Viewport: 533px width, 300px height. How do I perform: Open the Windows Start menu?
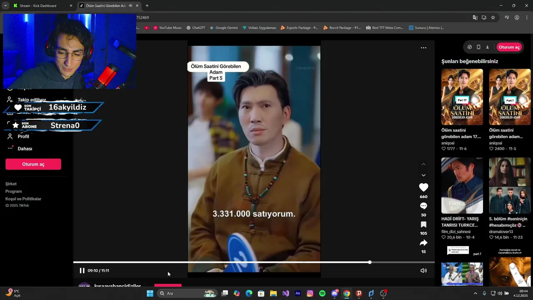(150, 293)
